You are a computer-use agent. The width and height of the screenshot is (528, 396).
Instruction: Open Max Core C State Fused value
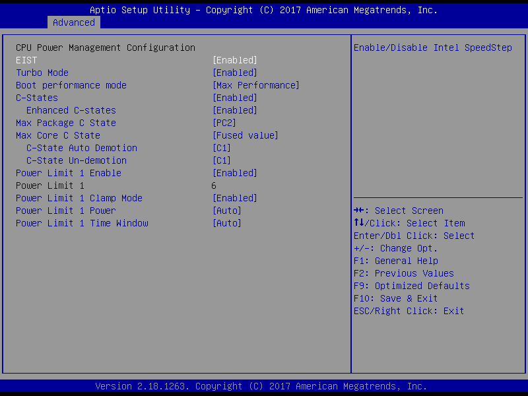pos(245,135)
